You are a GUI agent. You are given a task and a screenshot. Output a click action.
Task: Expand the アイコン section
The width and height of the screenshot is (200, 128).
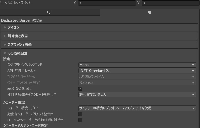pyautogui.click(x=13, y=28)
